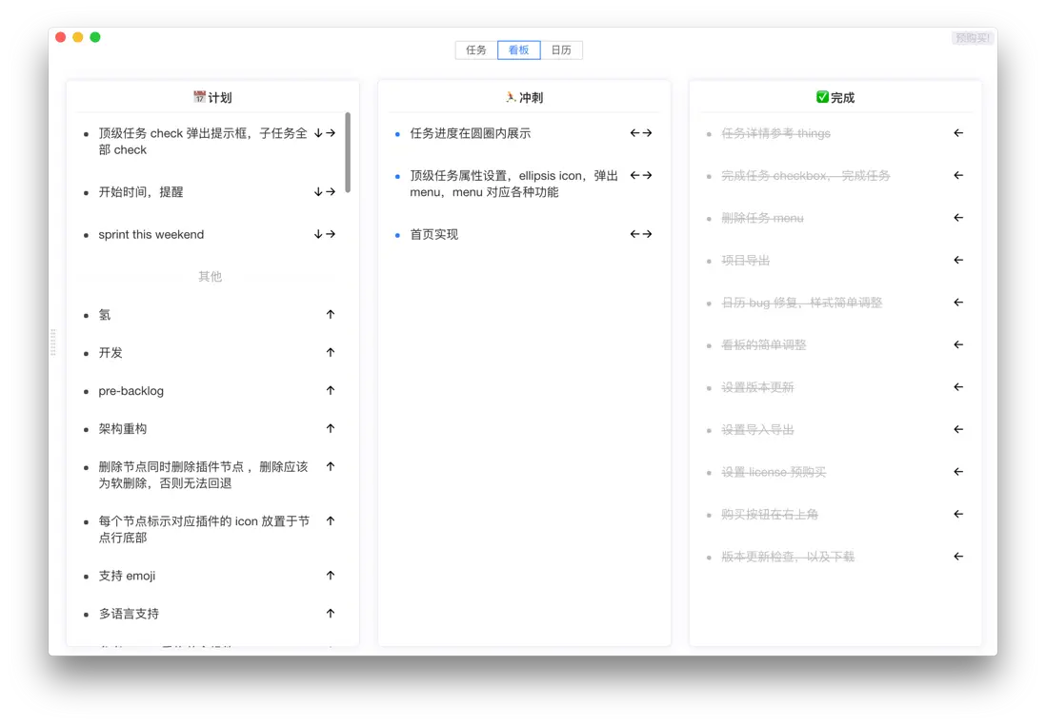
Task: Select task text 多语言支持
Action: click(x=129, y=613)
